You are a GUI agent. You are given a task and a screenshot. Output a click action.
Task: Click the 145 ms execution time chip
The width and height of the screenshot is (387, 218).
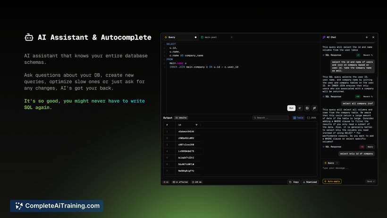pyautogui.click(x=197, y=182)
